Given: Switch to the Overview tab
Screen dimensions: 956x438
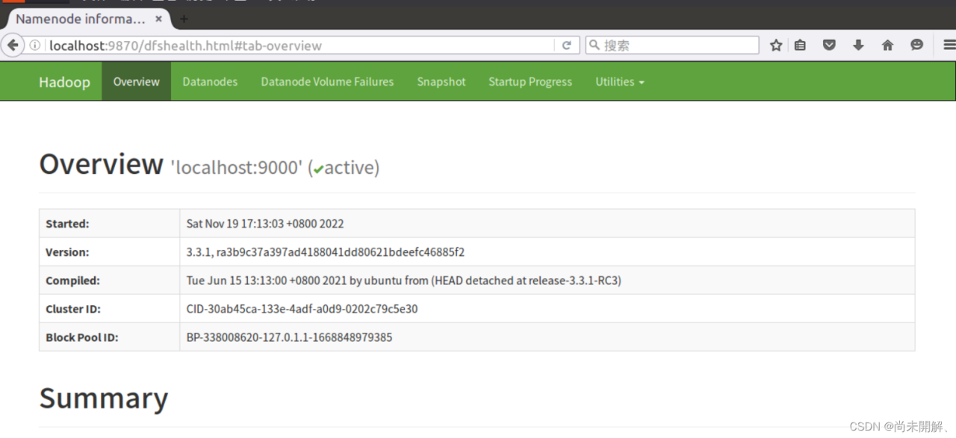Looking at the screenshot, I should pos(136,81).
